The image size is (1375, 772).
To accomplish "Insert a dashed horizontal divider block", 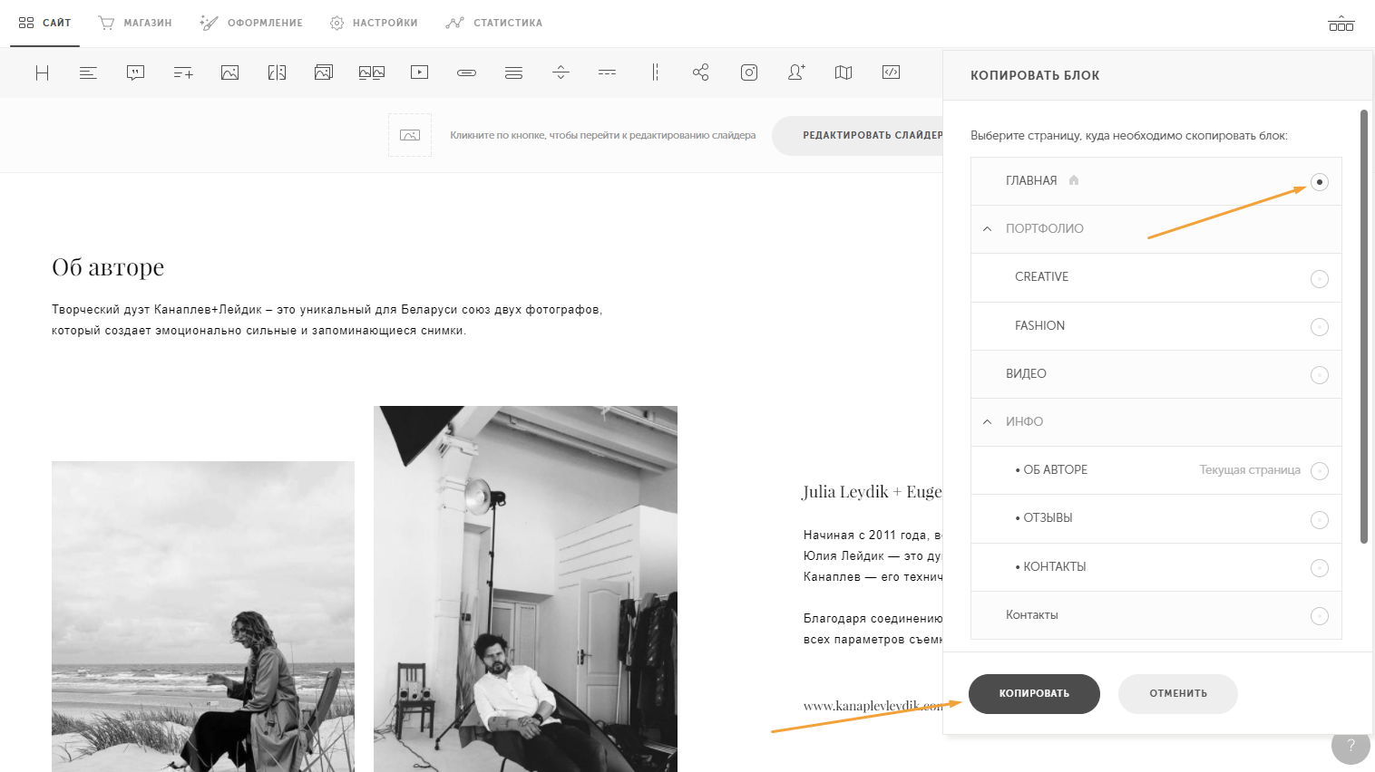I will [608, 72].
